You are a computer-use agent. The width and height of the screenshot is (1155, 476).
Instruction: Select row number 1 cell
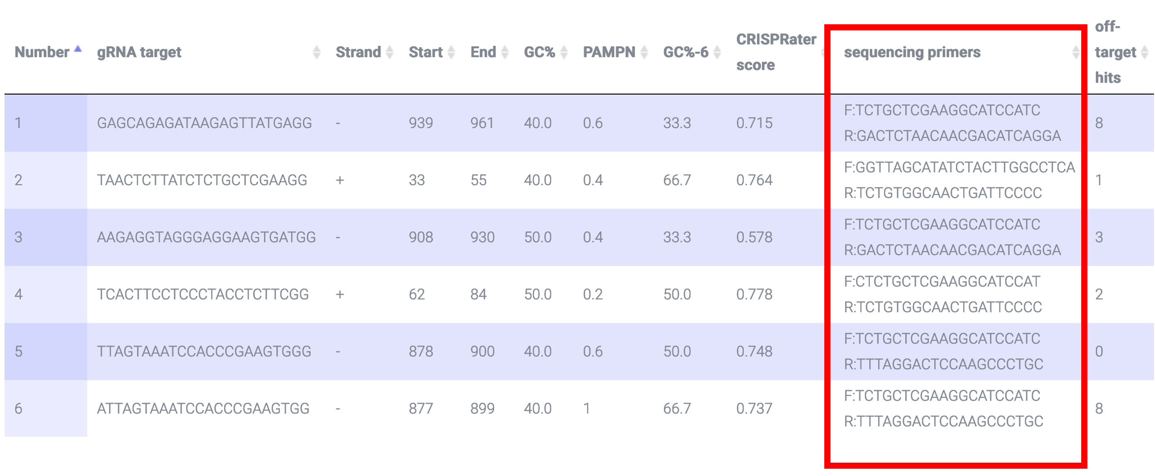[x=46, y=123]
